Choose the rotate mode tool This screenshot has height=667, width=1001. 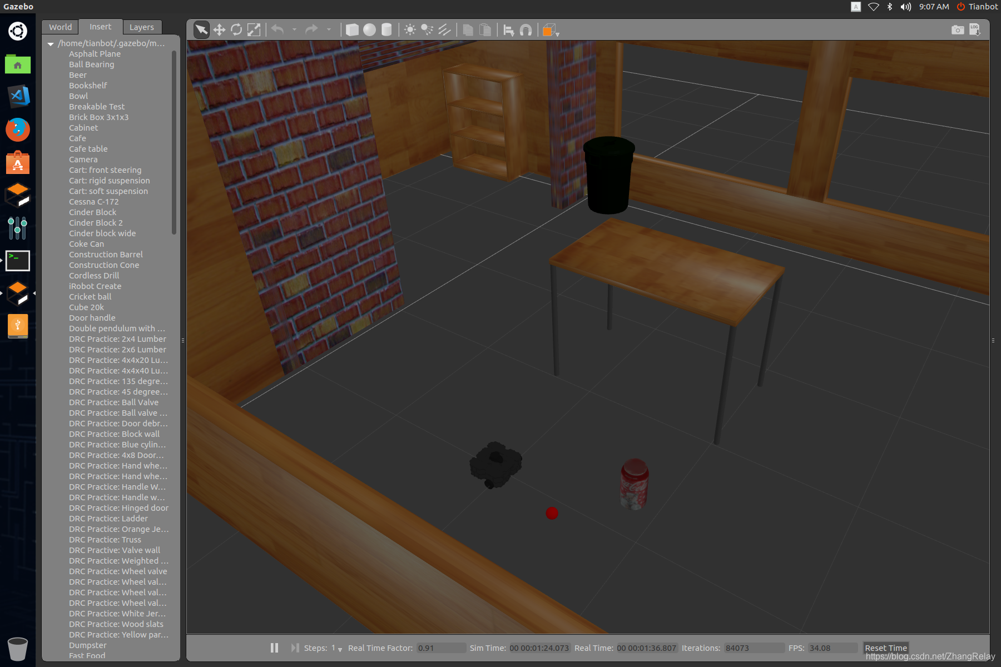point(236,29)
